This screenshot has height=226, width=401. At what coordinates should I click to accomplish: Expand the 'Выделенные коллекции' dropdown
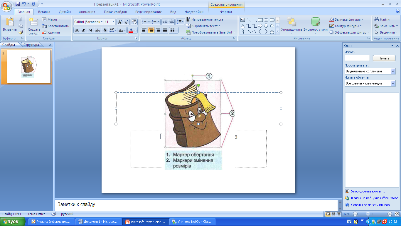[393, 71]
